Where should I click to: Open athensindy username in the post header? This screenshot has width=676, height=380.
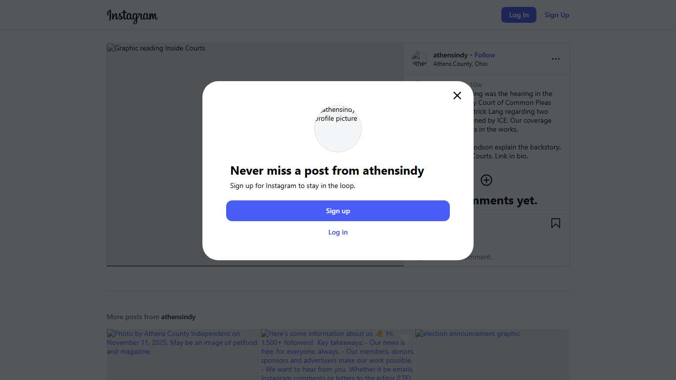pyautogui.click(x=450, y=55)
